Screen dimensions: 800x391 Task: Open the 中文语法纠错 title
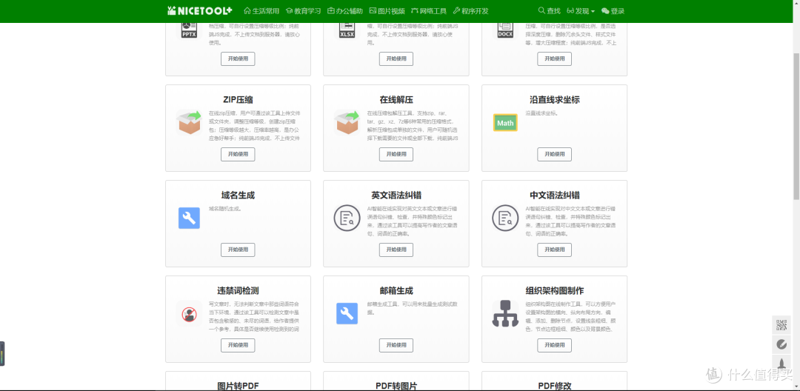(x=554, y=195)
